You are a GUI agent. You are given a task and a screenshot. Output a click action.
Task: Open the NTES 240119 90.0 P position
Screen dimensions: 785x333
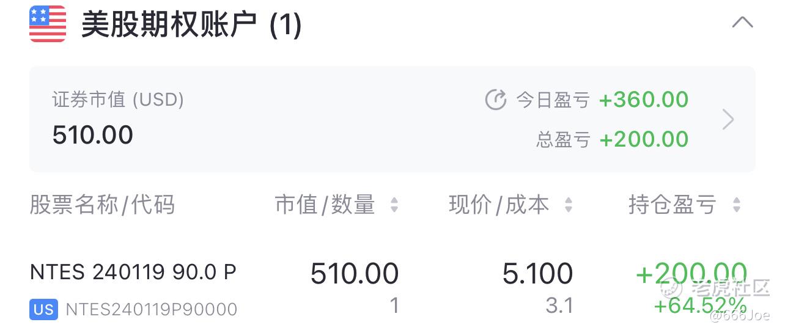pos(392,290)
